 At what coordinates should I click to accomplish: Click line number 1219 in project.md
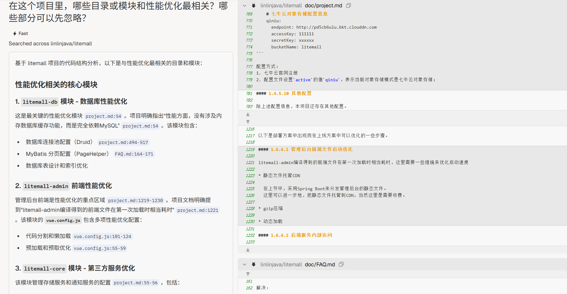point(250,149)
